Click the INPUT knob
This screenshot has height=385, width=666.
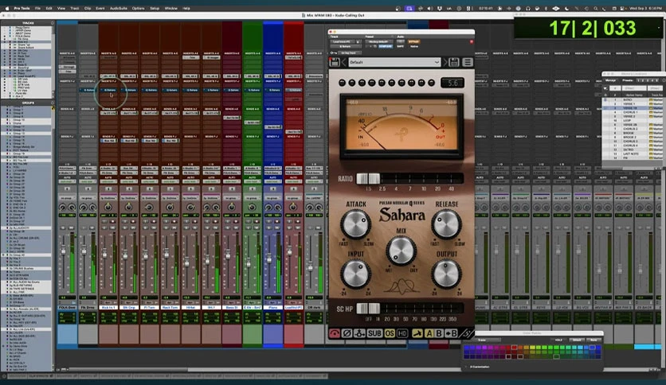pyautogui.click(x=355, y=274)
